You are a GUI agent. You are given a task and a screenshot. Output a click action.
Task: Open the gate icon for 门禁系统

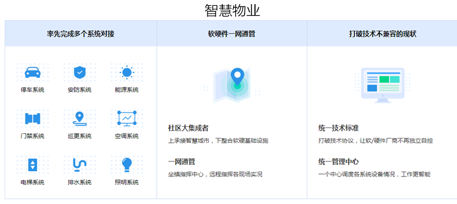click(x=33, y=119)
